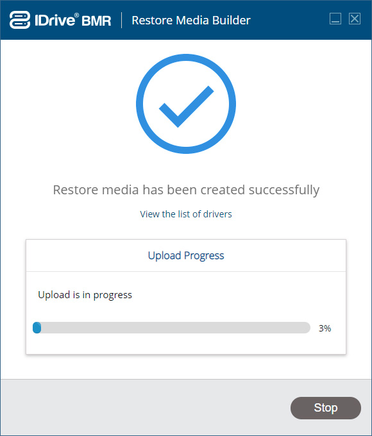Click the Upload Progress panel header

click(x=186, y=256)
